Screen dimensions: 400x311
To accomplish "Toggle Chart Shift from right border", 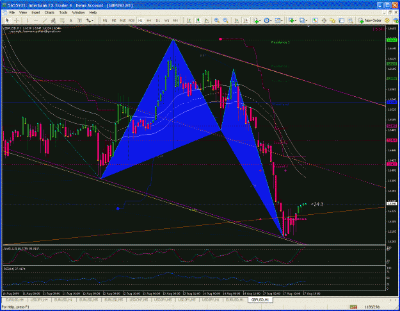I will [x=245, y=21].
